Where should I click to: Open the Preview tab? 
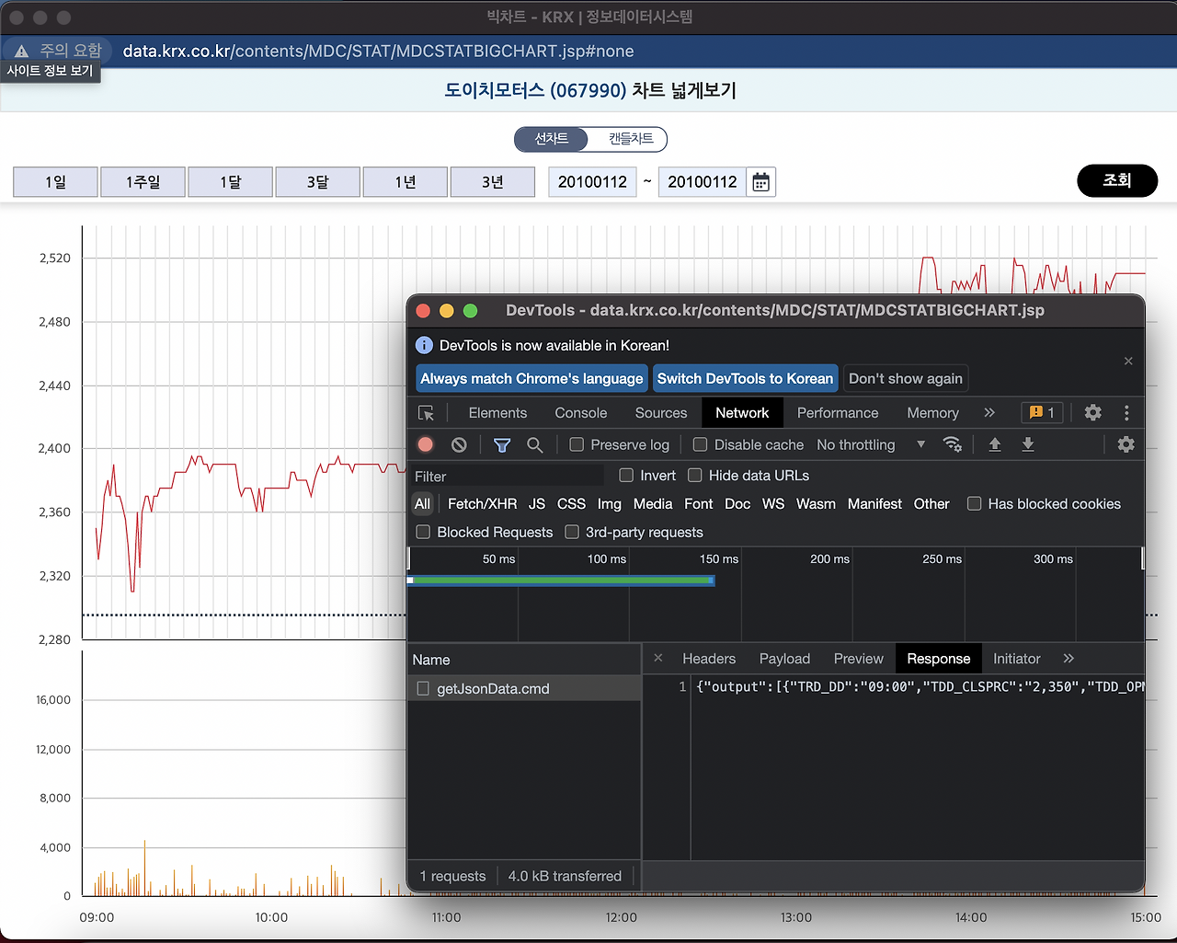[858, 659]
